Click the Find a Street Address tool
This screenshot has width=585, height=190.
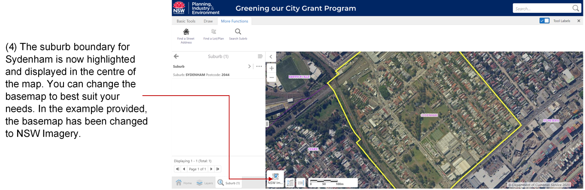click(x=186, y=36)
